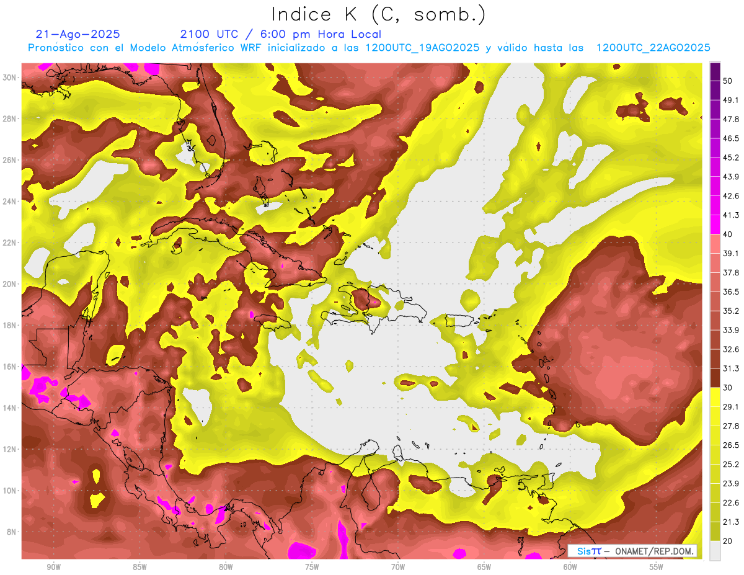
Task: Click the '26N' latitude axis label
Action: tap(10, 160)
